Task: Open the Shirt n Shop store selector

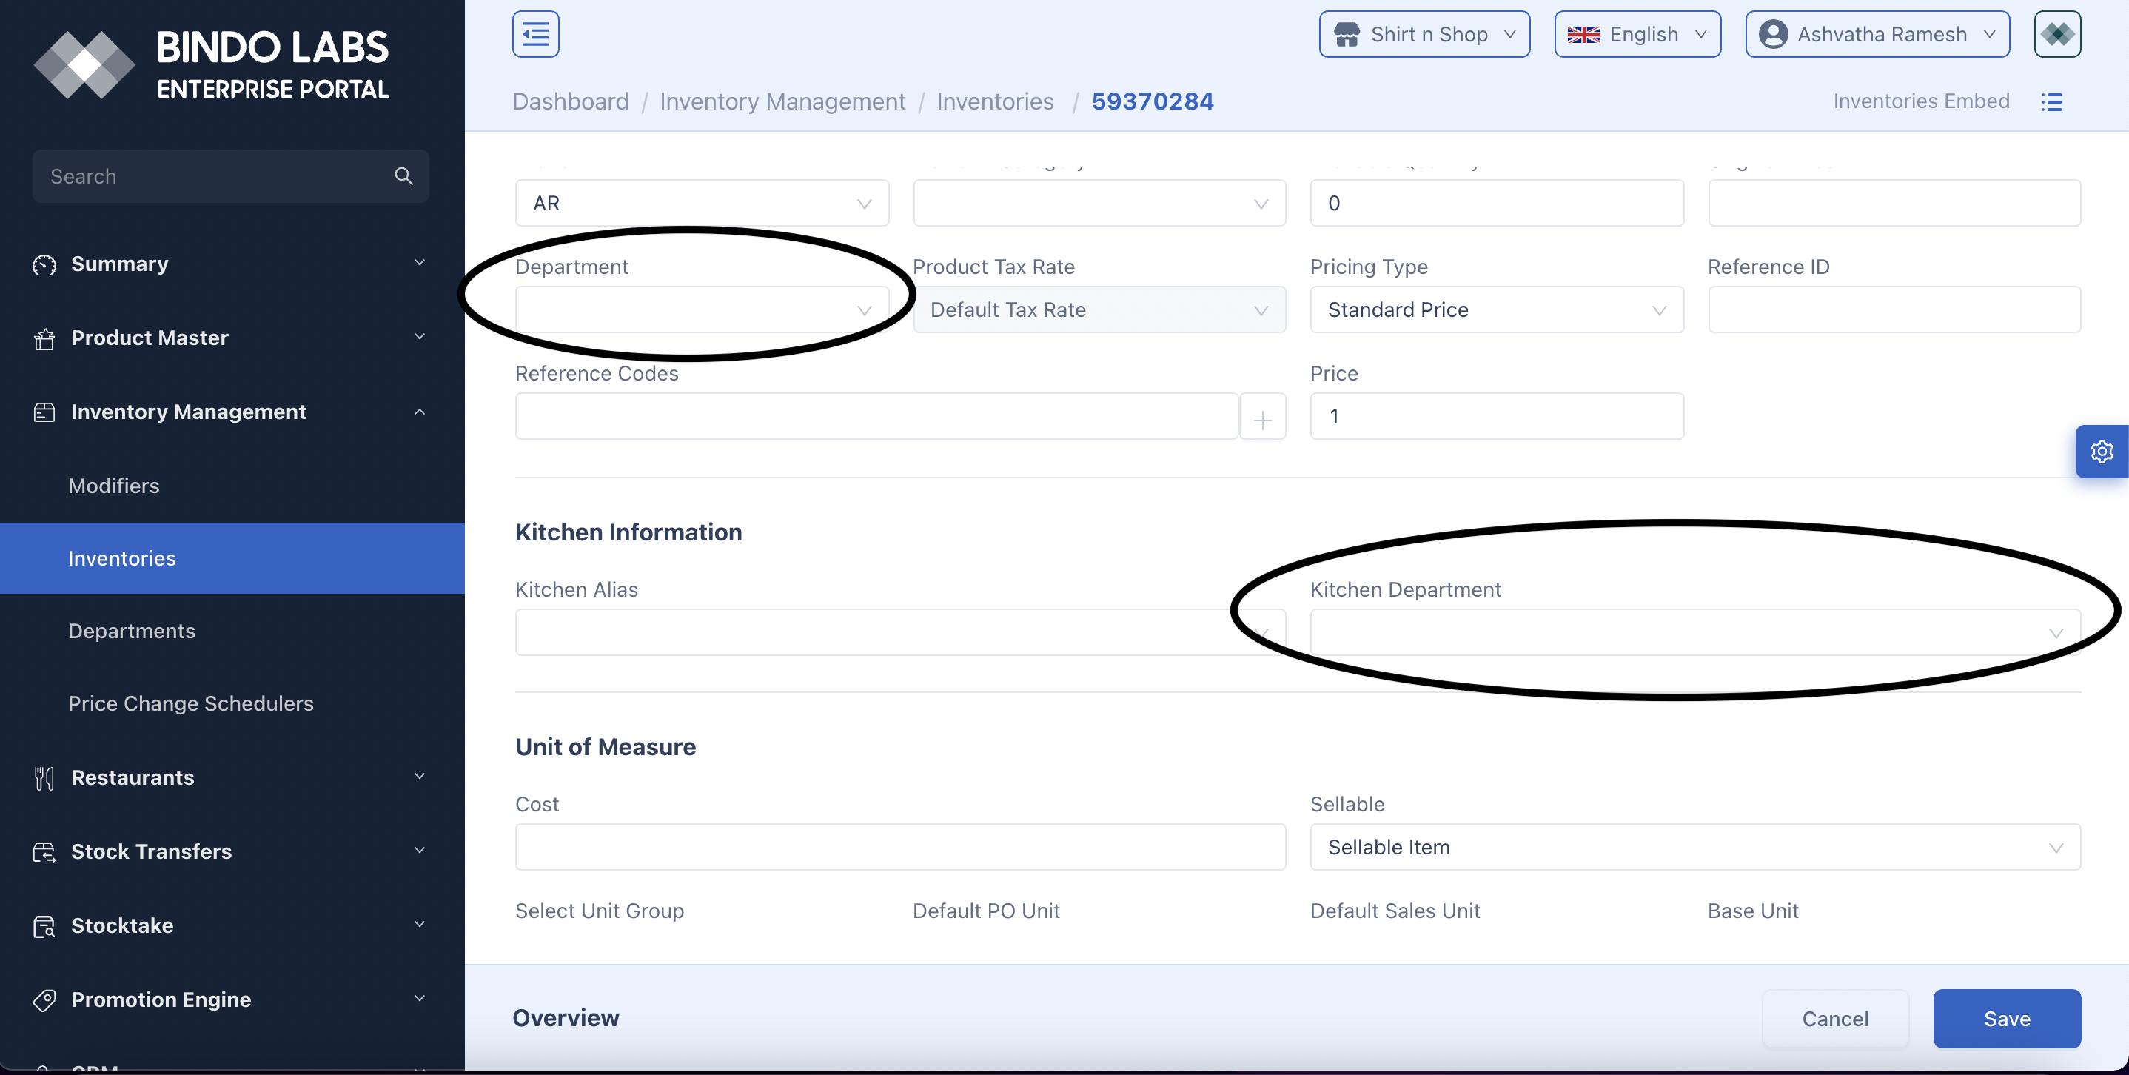Action: point(1424,34)
